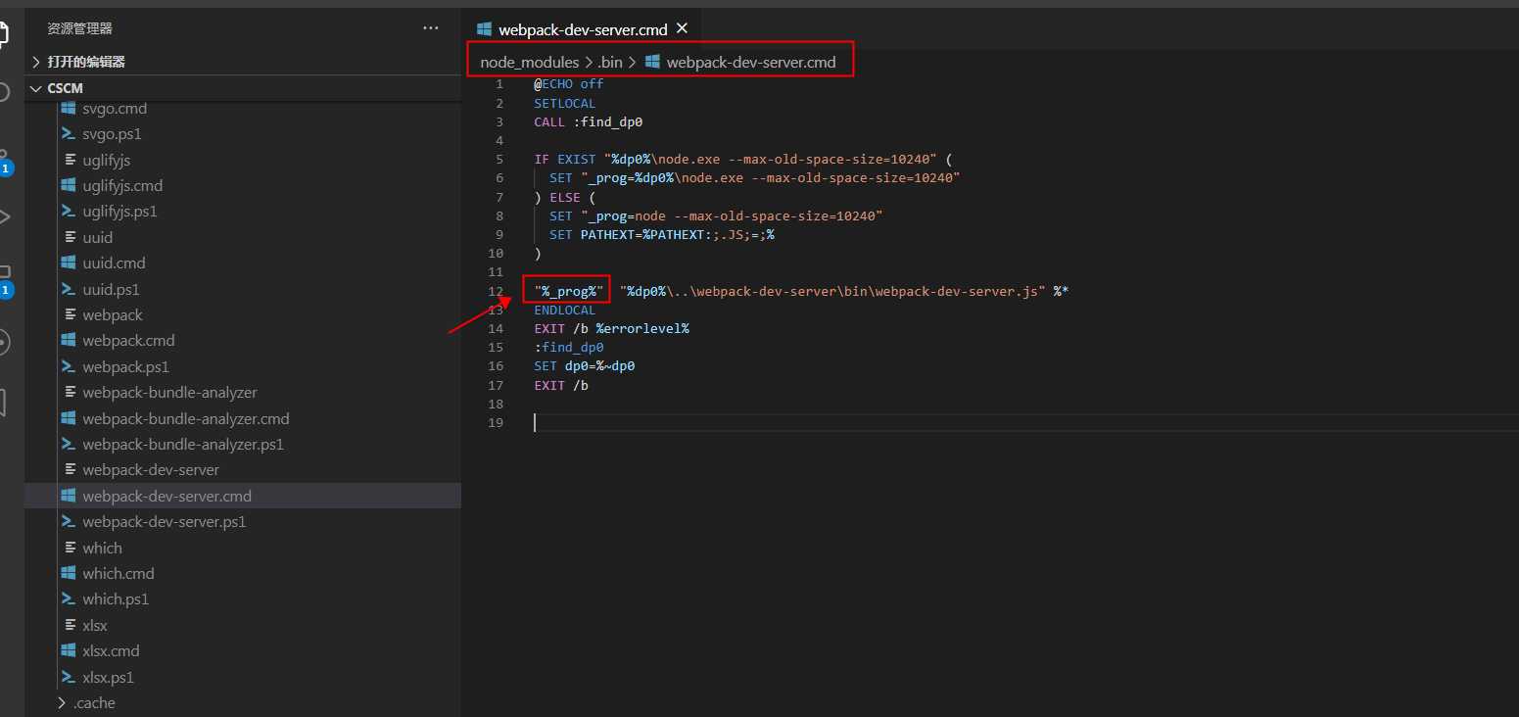The height and width of the screenshot is (717, 1519).
Task: Click node_modules in the breadcrumb
Action: coord(529,62)
